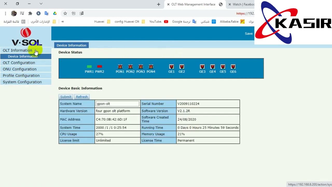Select the PON4 port icon

[151, 67]
